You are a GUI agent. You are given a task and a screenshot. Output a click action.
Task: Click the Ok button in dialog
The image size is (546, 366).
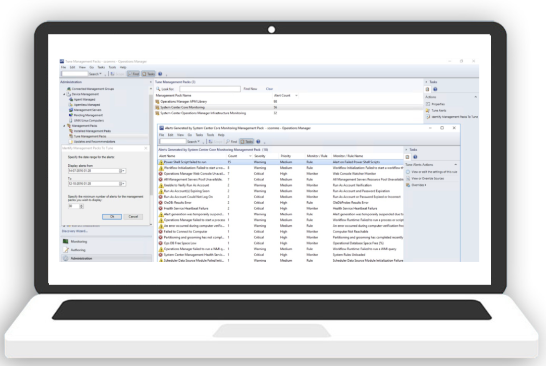[x=112, y=216]
